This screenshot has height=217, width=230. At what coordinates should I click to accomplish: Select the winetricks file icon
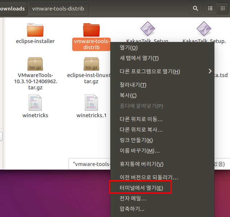click(x=35, y=102)
